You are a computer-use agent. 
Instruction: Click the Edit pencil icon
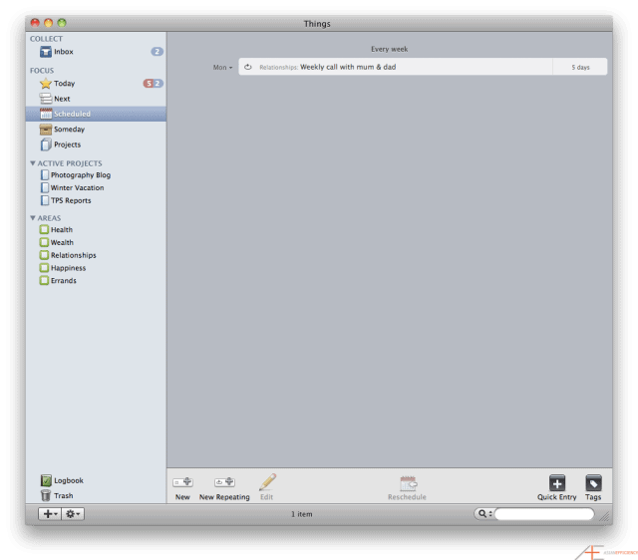tap(267, 482)
